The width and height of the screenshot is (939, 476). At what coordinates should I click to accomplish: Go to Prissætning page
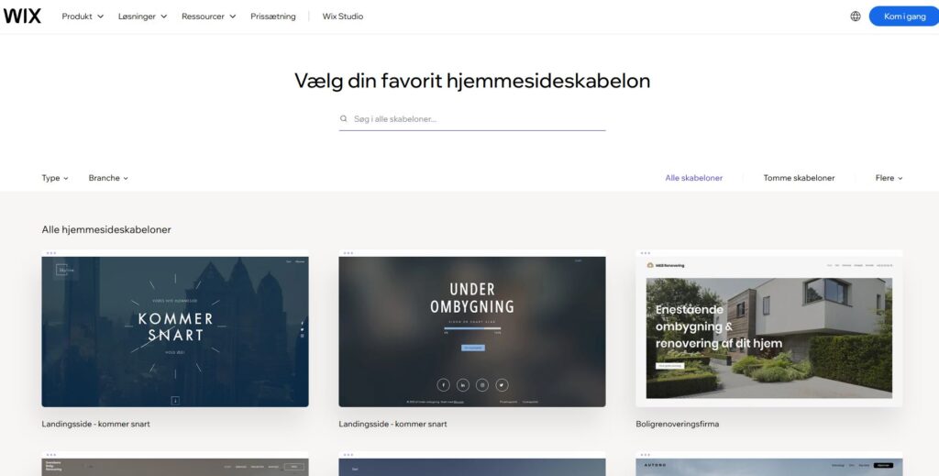(x=273, y=17)
